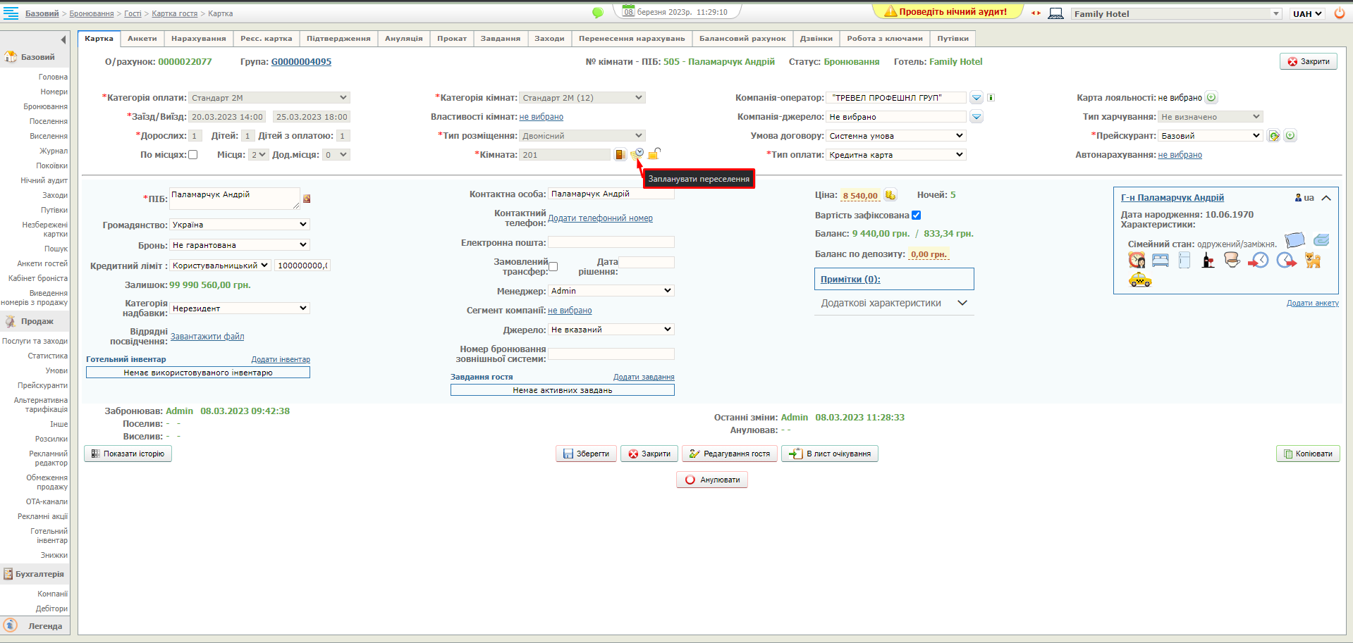This screenshot has height=643, width=1353.
Task: Enable the 'Замовлений трансфер' checkbox
Action: pos(553,267)
